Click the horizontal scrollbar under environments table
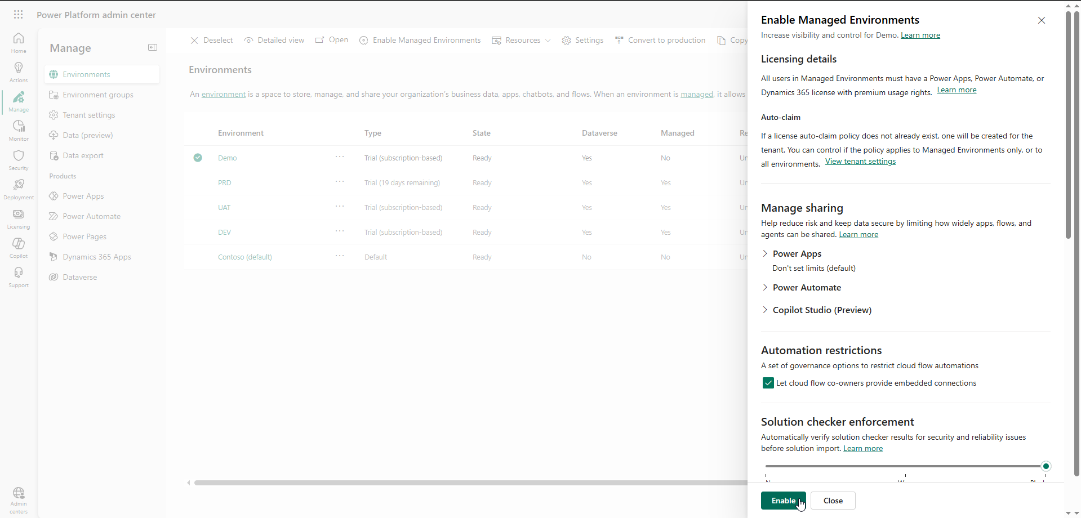This screenshot has width=1081, height=518. tap(470, 483)
